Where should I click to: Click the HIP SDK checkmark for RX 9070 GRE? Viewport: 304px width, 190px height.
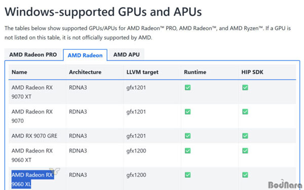[x=245, y=136]
